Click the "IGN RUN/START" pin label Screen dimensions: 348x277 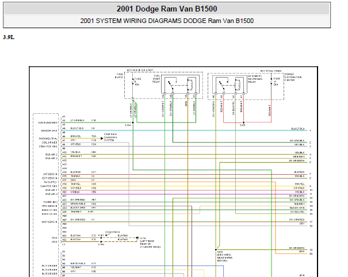point(48,122)
